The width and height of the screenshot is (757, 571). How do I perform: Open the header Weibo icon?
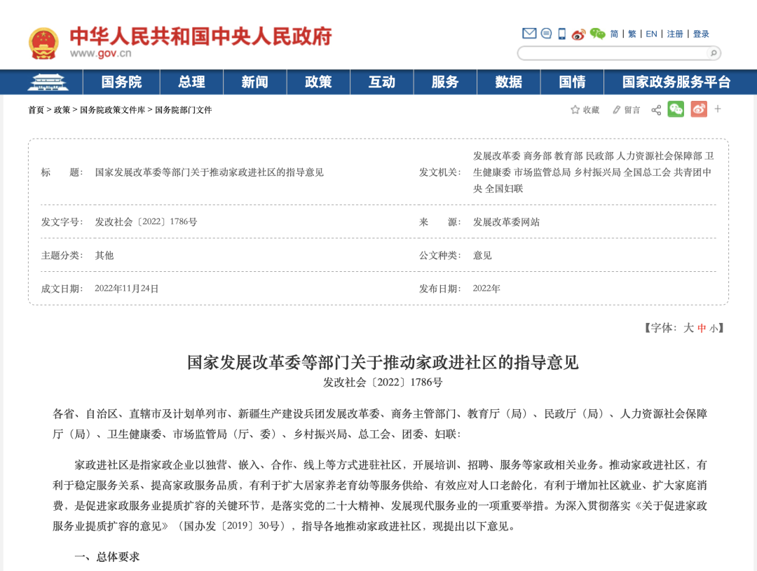click(x=578, y=34)
